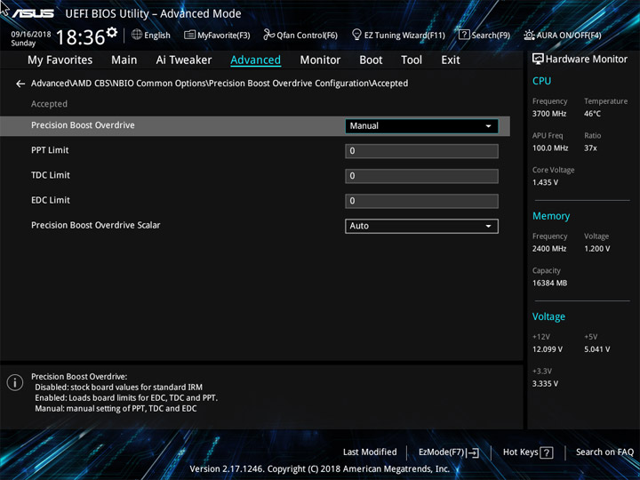Click the TDC Limit label
Image resolution: width=640 pixels, height=480 pixels.
[51, 175]
